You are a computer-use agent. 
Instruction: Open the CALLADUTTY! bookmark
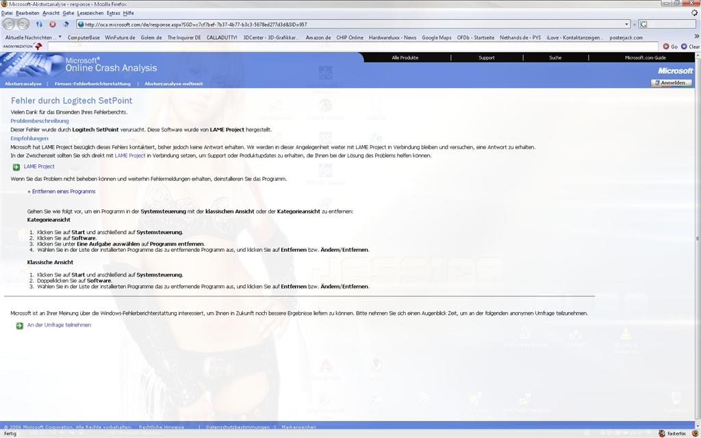pos(222,38)
